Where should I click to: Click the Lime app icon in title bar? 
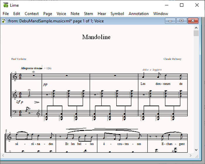pyautogui.click(x=5, y=5)
